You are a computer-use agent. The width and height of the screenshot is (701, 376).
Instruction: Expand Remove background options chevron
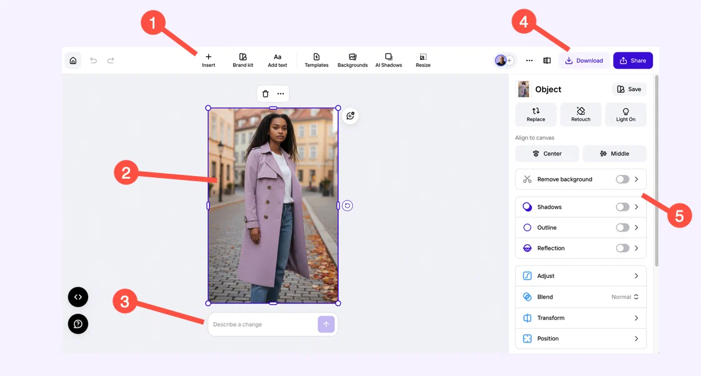pyautogui.click(x=636, y=179)
